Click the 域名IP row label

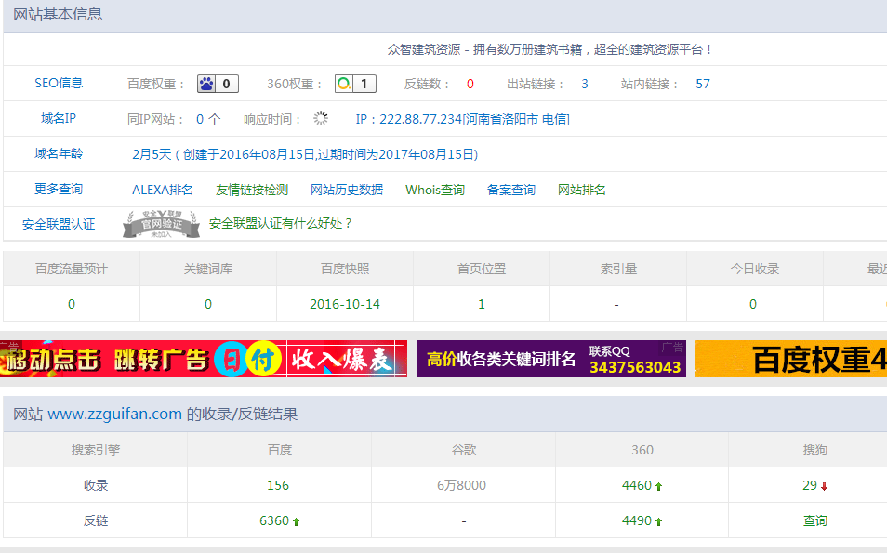[x=59, y=118]
